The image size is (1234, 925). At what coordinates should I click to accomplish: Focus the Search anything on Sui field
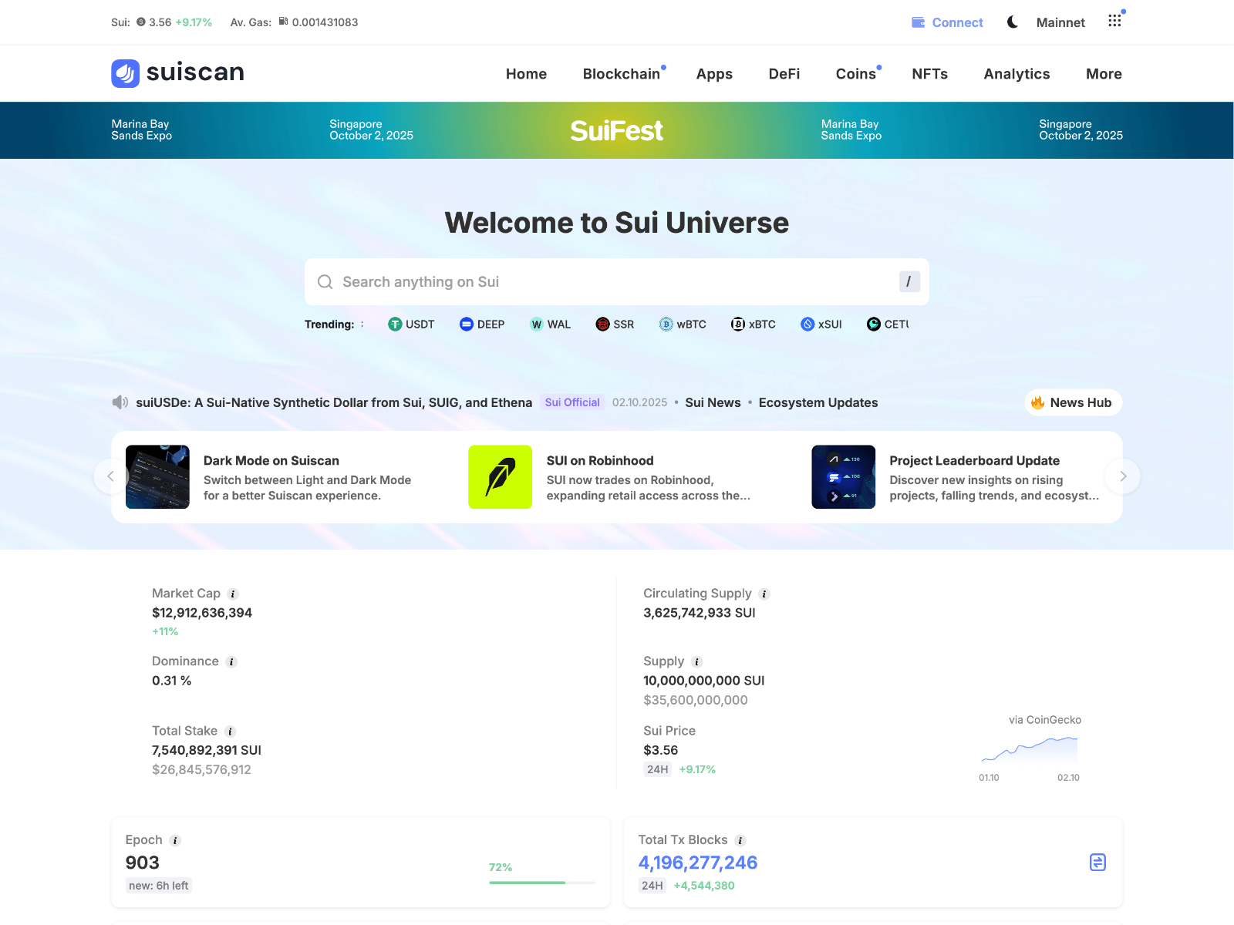pyautogui.click(x=617, y=282)
